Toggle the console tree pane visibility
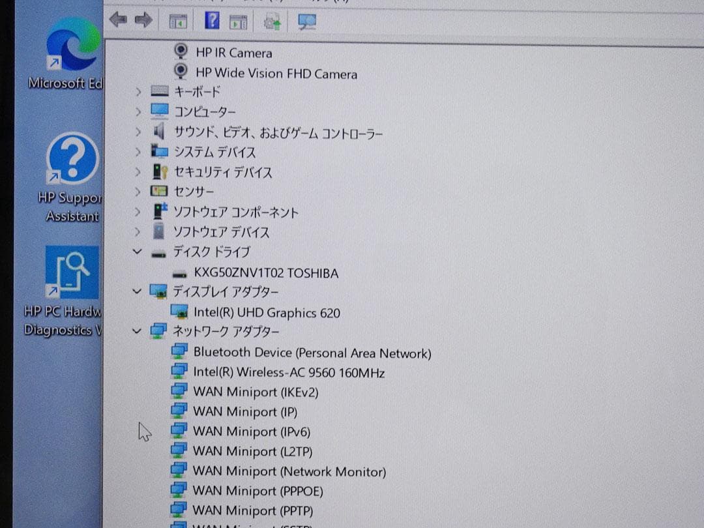The height and width of the screenshot is (528, 704). tap(177, 20)
